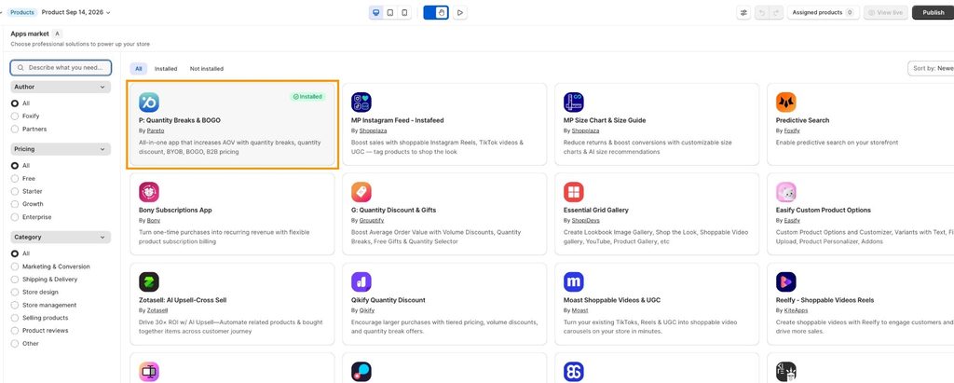
Task: Click the Publish button
Action: click(x=933, y=12)
